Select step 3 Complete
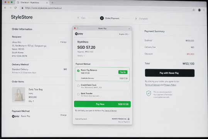The height and width of the screenshot is (139, 208). 141,19
